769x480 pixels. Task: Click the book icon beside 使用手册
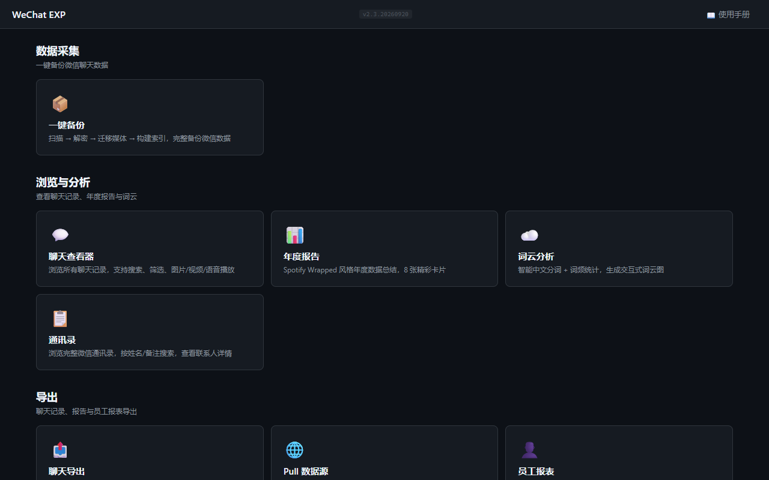click(711, 15)
